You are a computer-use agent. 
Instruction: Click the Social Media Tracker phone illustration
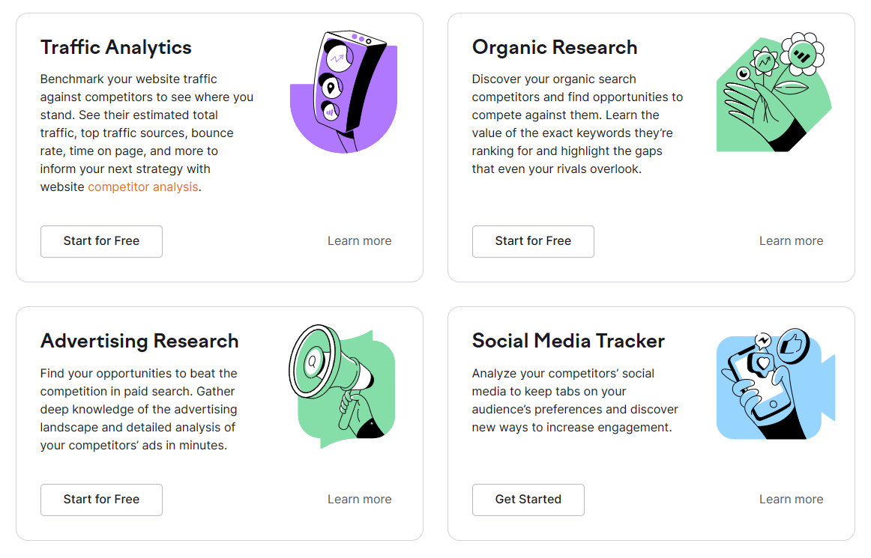tap(775, 386)
